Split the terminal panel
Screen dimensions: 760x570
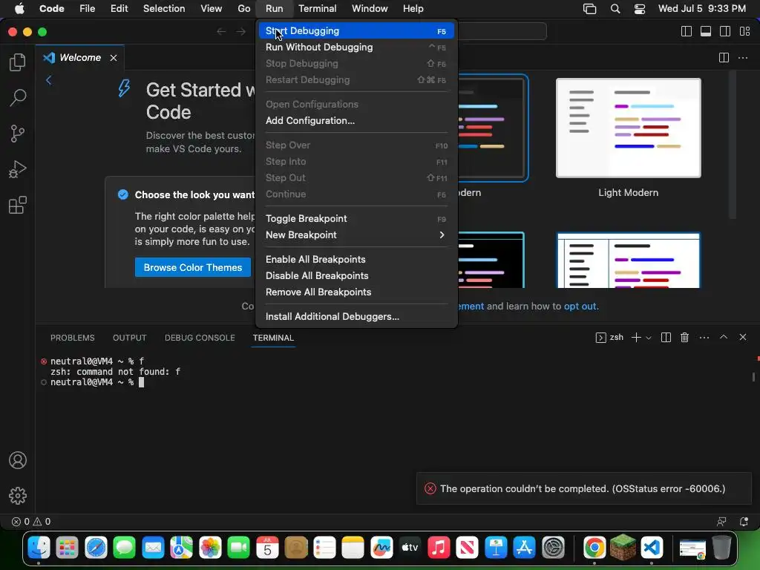(x=666, y=338)
